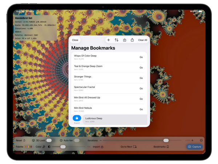The image size is (218, 164).
Task: Open Bookmarks from the bottom toolbar
Action: (161, 147)
